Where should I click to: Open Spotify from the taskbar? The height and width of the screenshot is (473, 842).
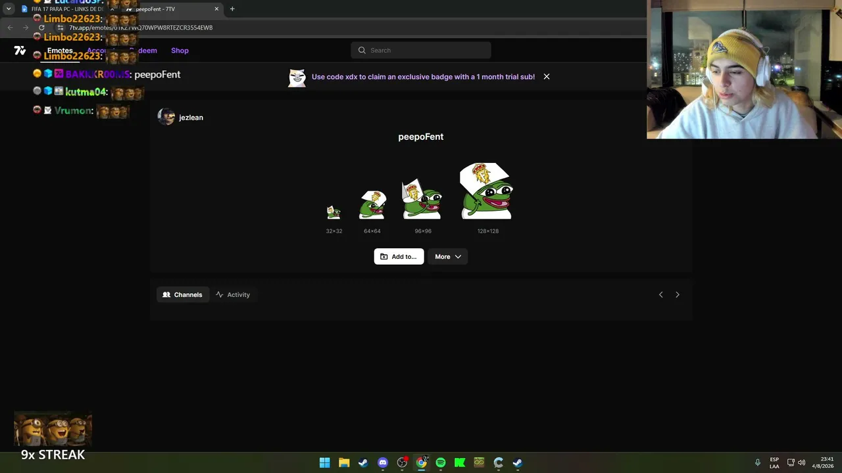441,462
